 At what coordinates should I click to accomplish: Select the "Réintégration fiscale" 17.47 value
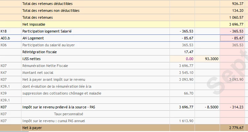point(188,52)
